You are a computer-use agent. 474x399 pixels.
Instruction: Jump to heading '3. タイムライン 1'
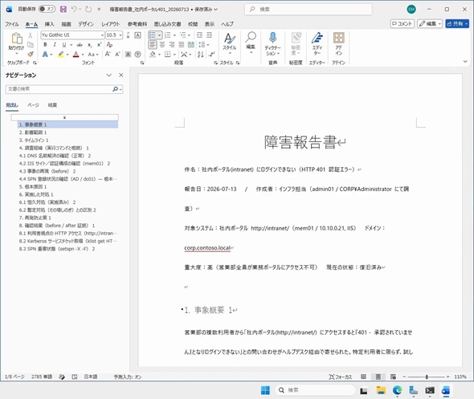(34, 140)
